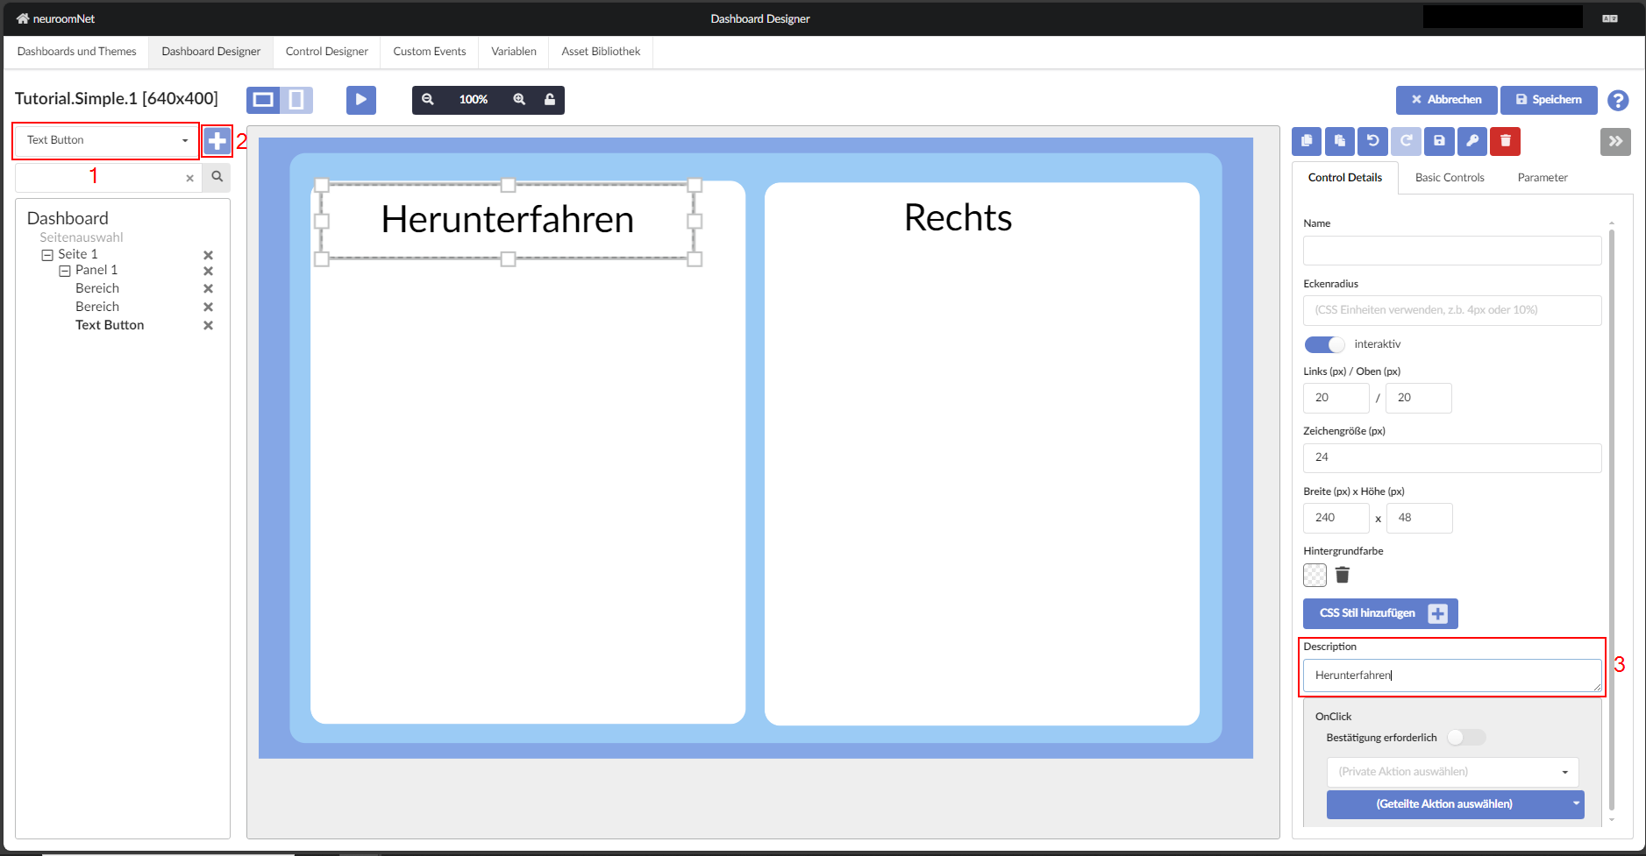Delete the selected control with the red trash button

coord(1505,141)
